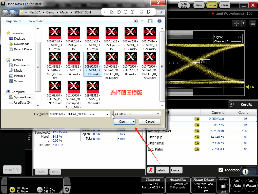Toggle the preview pane icon
Viewport: 258px width, 194px height.
pos(150,21)
